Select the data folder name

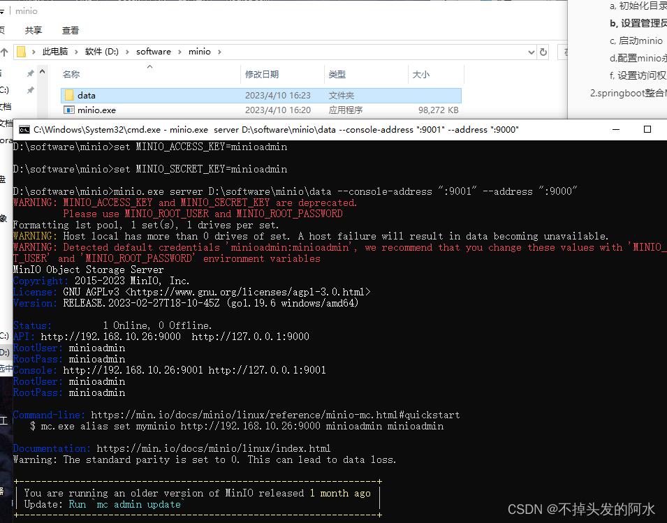(x=87, y=95)
